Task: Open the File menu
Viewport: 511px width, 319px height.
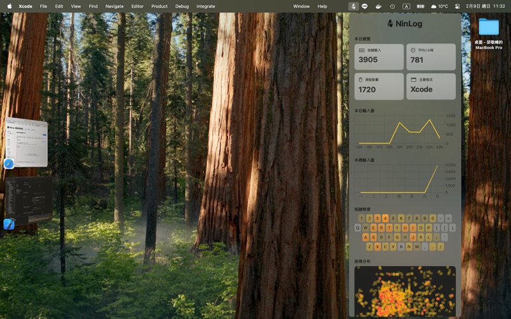Action: [43, 6]
